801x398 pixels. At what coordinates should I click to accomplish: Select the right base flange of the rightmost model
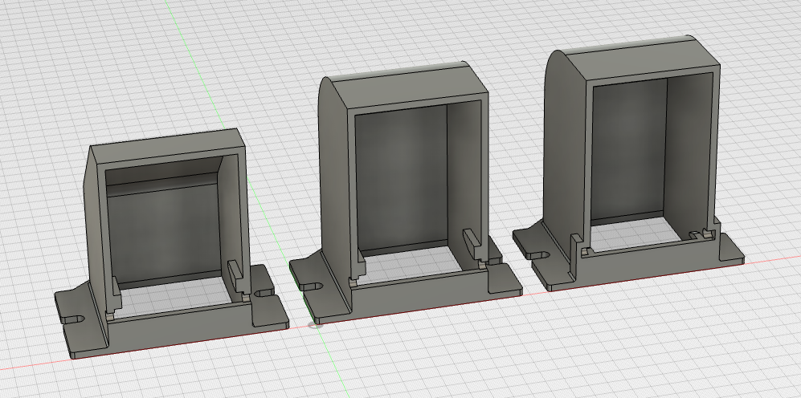[x=729, y=250]
